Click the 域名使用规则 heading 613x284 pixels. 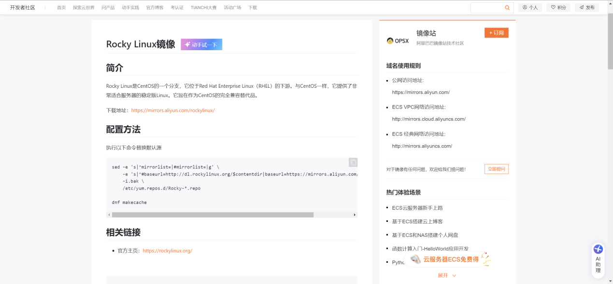pyautogui.click(x=403, y=66)
